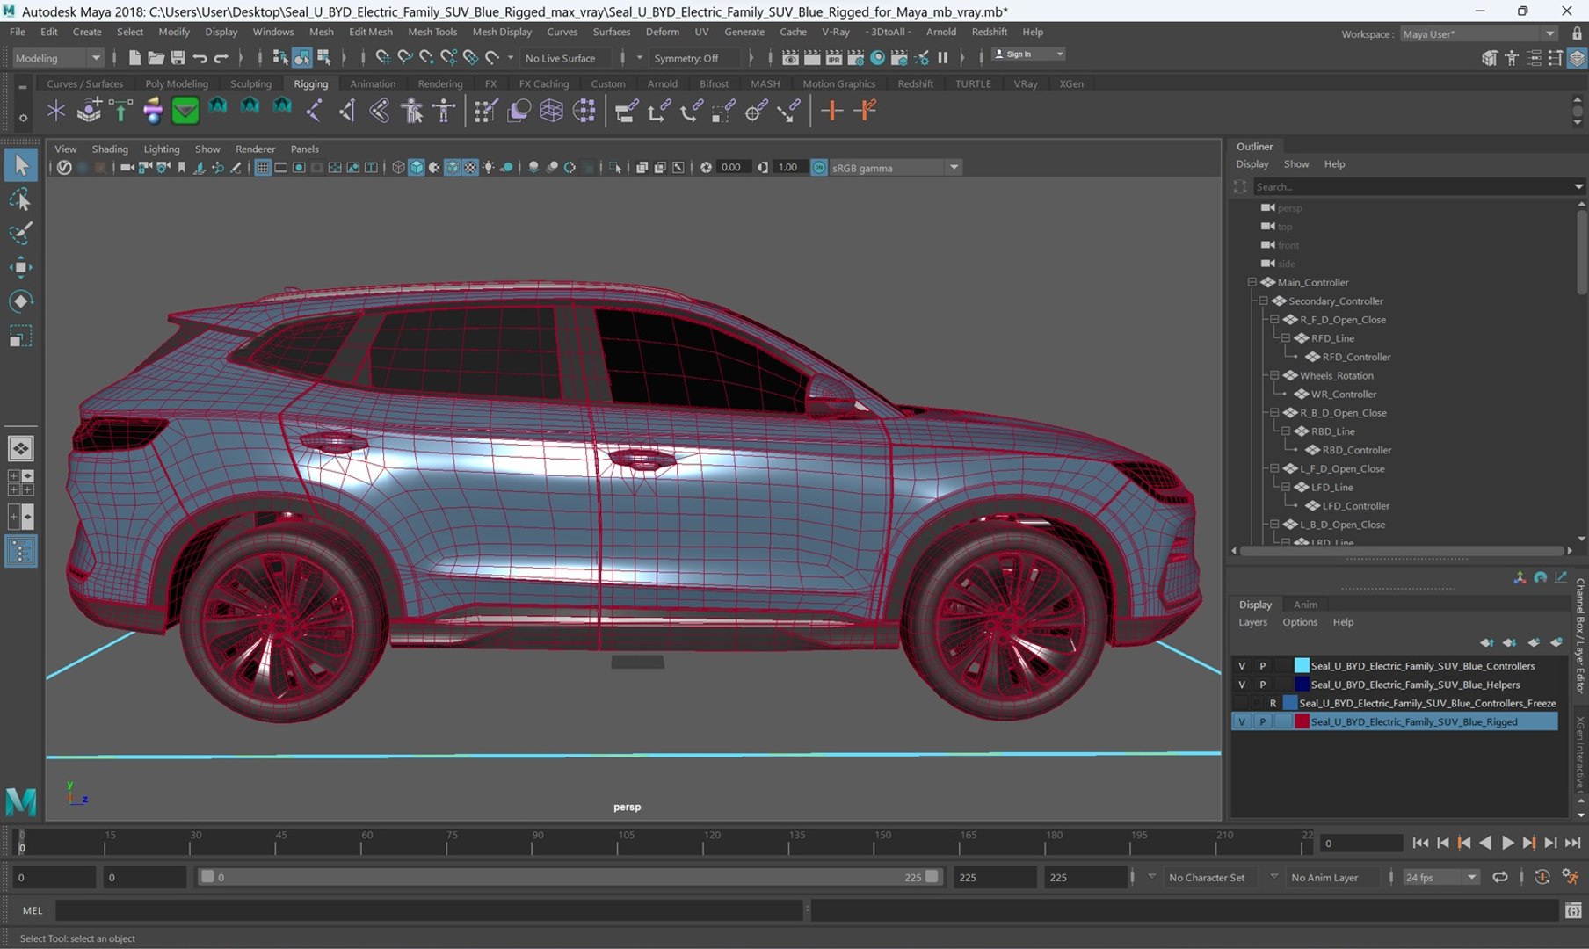
Task: Click the playback range slider bar
Action: coord(570,877)
